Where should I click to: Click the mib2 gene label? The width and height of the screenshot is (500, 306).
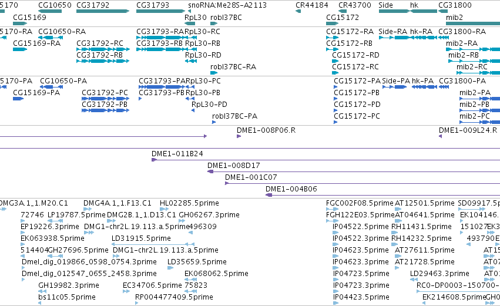(x=454, y=17)
